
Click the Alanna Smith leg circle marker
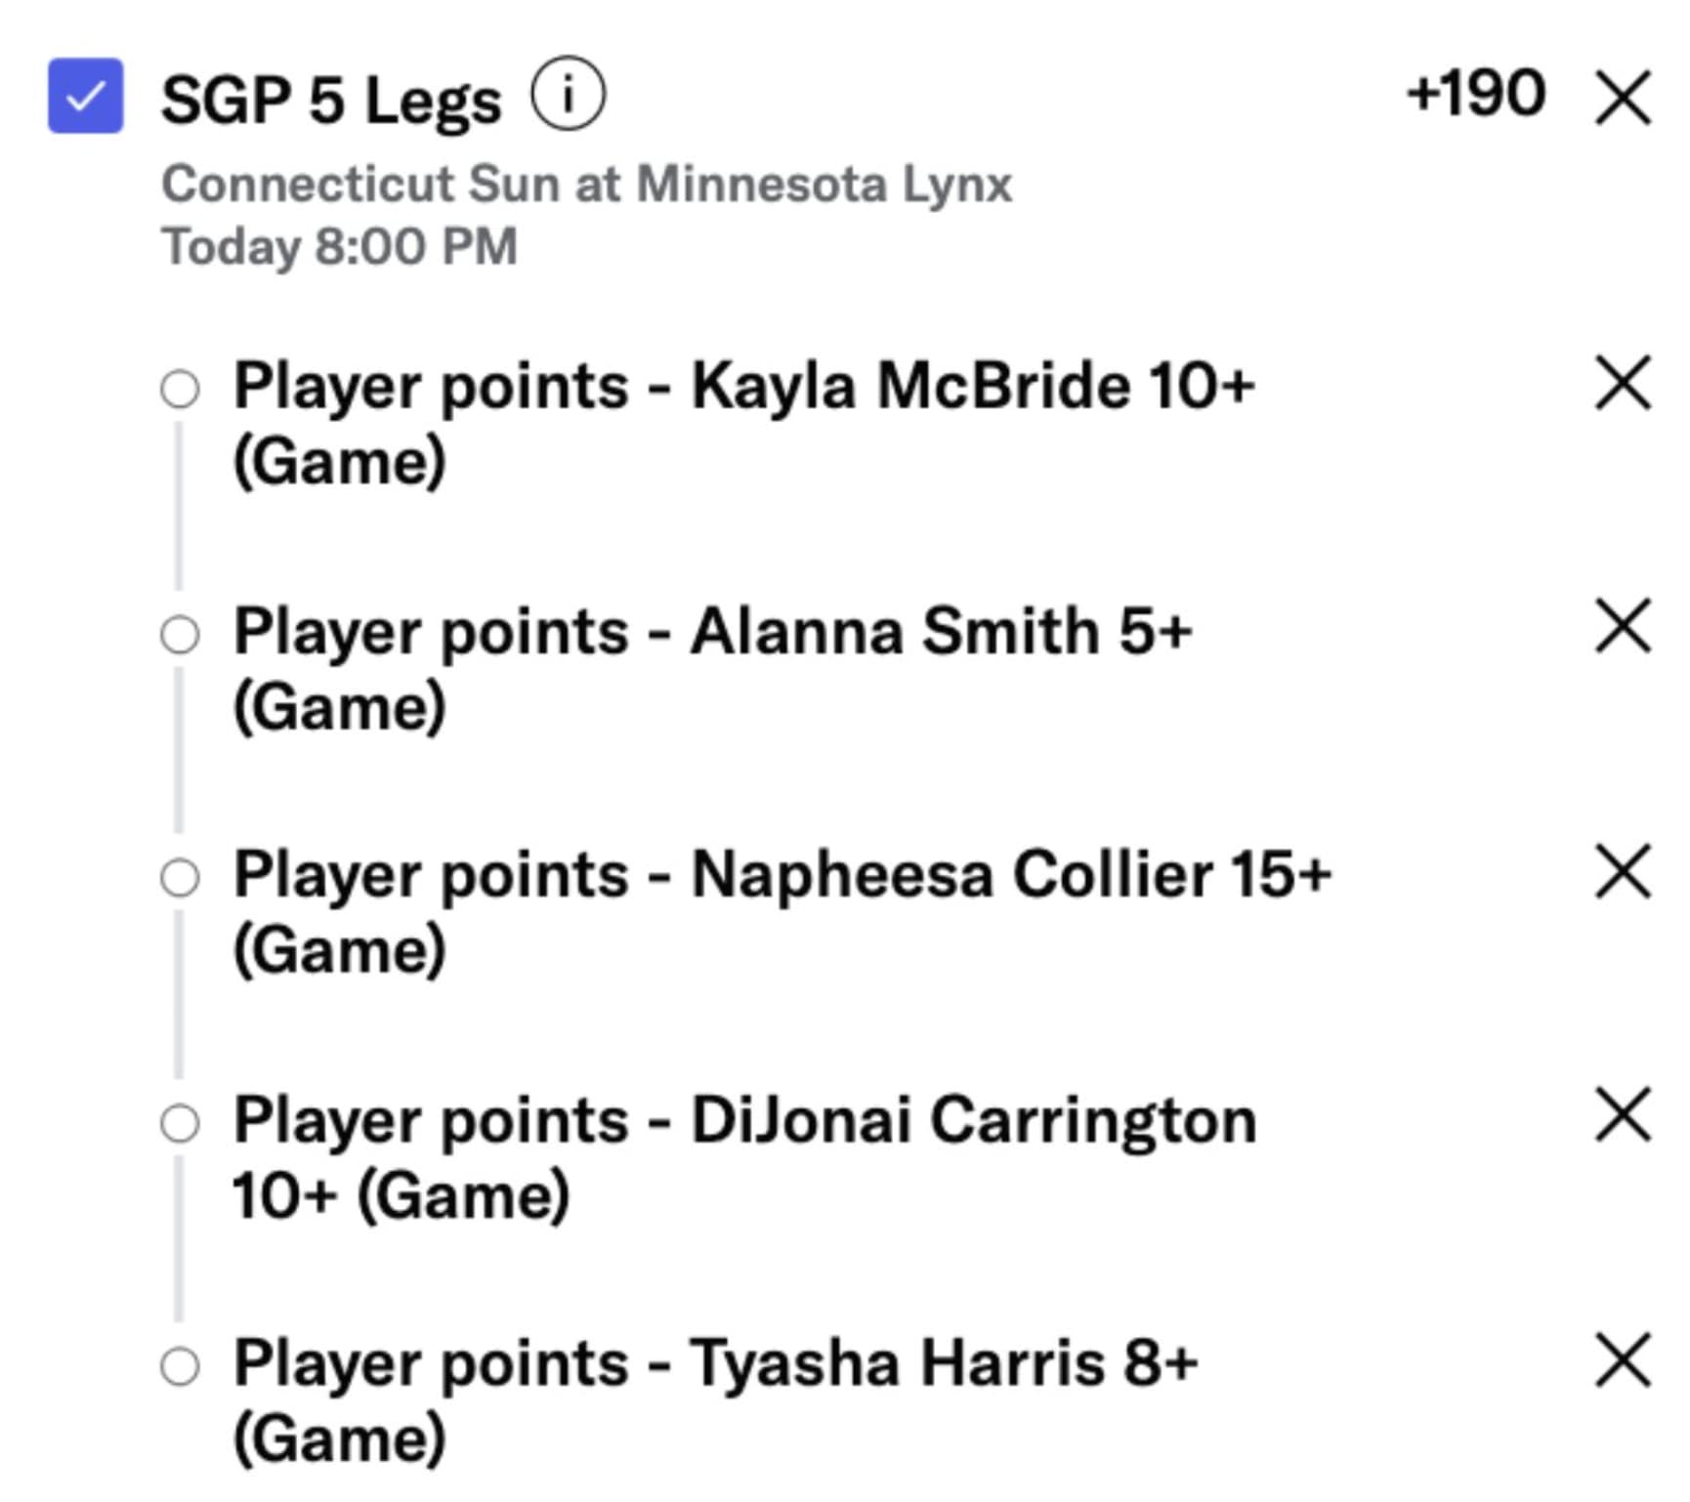coord(180,634)
